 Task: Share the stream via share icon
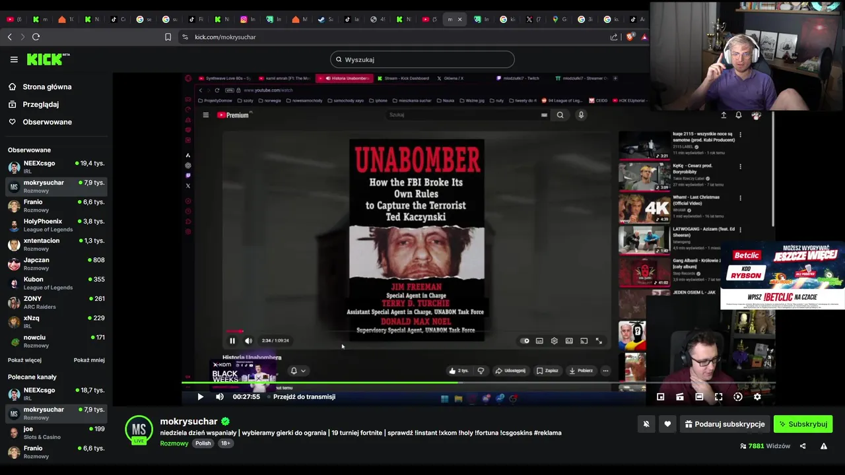(803, 446)
